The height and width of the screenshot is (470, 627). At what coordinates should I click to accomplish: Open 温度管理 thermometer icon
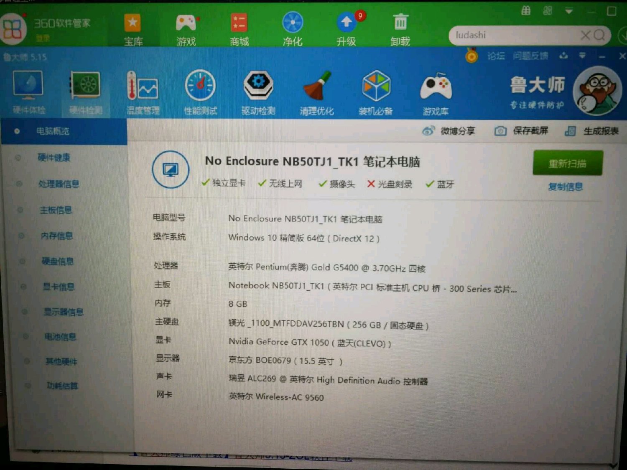click(143, 92)
